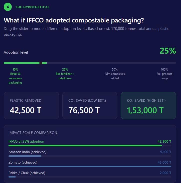
Task: Select the 10% Retail & subsidiary packaging marker
Action: tap(15, 76)
